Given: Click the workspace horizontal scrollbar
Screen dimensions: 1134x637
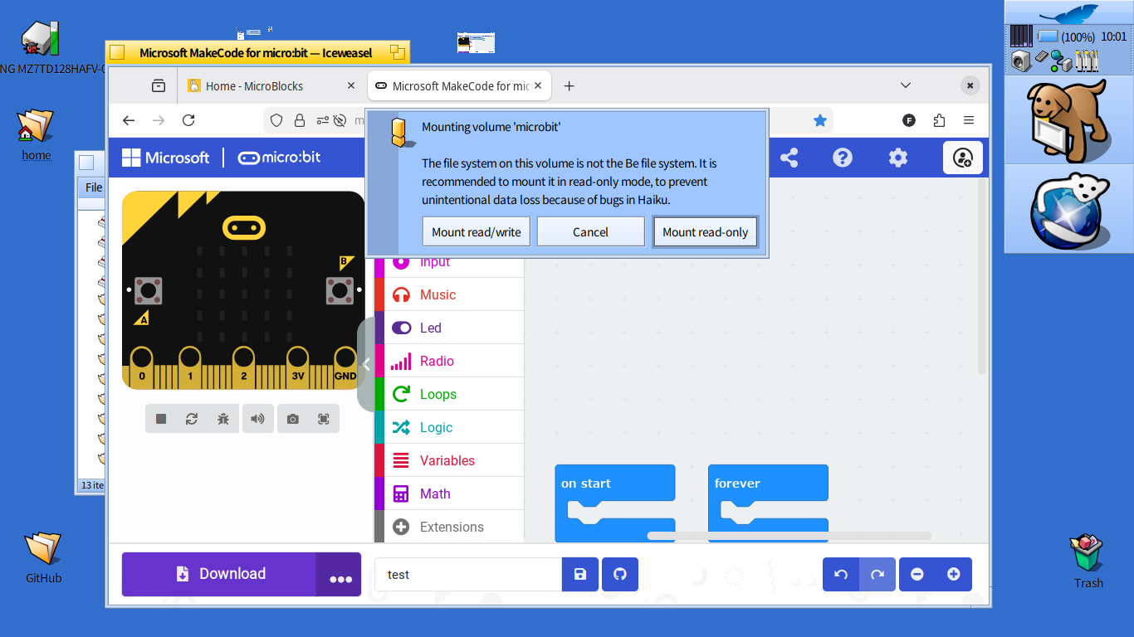Looking at the screenshot, I should [x=789, y=536].
